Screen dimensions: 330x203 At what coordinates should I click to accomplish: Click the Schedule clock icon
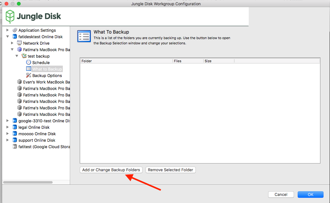point(29,62)
